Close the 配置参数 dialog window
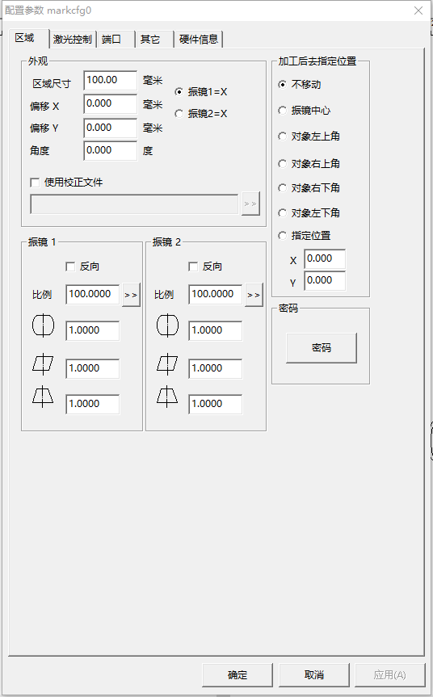 tap(418, 10)
